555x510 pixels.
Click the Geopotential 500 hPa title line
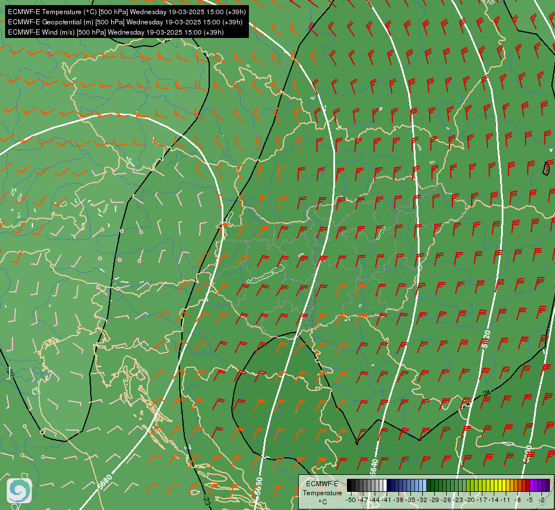(x=125, y=22)
